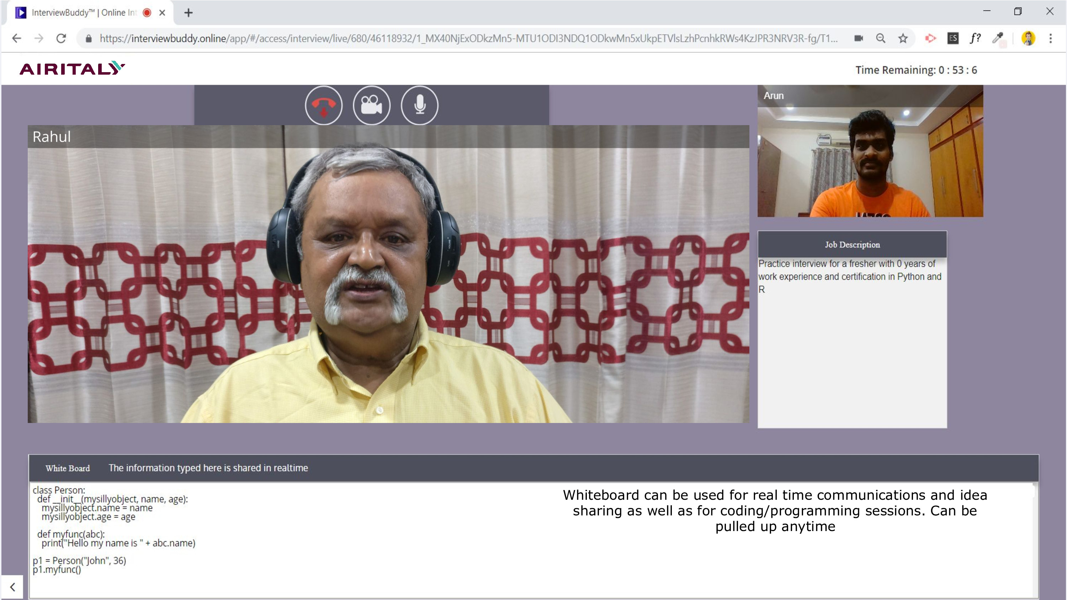Open Chrome profile avatar
Image resolution: width=1067 pixels, height=600 pixels.
tap(1028, 38)
